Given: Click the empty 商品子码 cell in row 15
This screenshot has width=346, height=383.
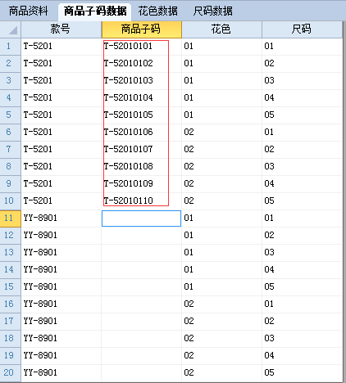Looking at the screenshot, I should (141, 287).
